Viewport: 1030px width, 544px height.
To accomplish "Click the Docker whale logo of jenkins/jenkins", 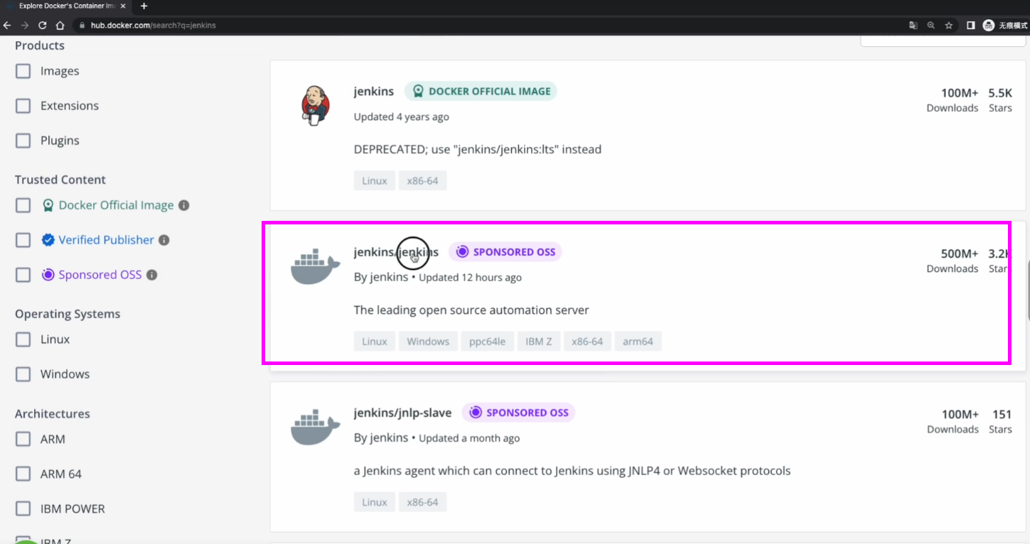I will coord(316,266).
